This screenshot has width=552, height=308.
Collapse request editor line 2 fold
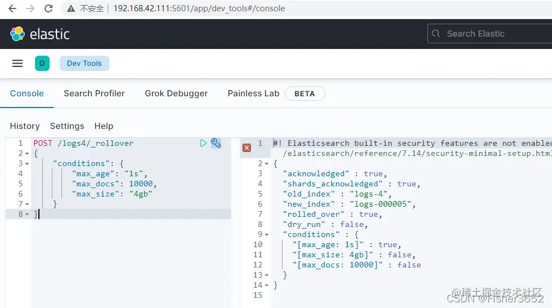(x=27, y=154)
